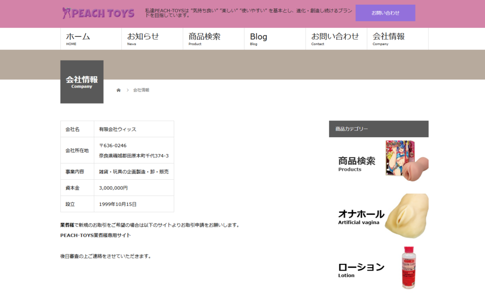Click the 会社情報 breadcrumb text
485x298 pixels.
[x=141, y=90]
